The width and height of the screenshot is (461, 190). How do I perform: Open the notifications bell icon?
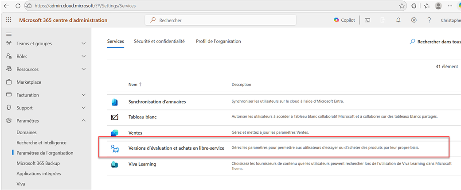pyautogui.click(x=398, y=20)
